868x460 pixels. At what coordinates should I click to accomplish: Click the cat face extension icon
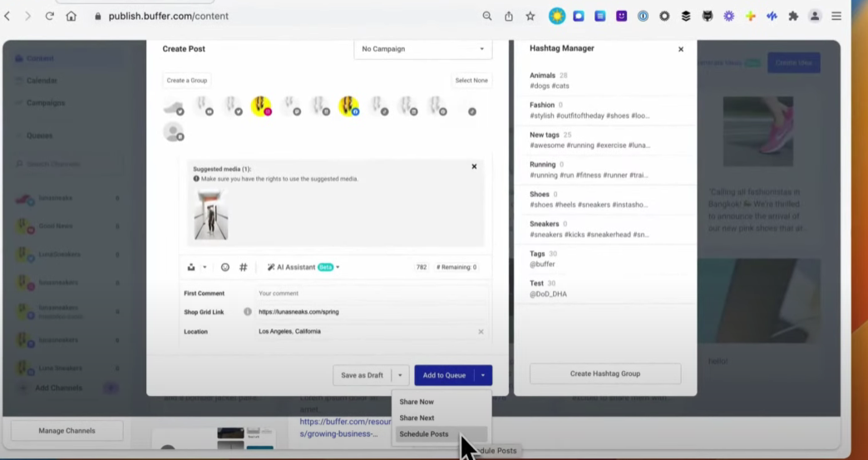708,16
